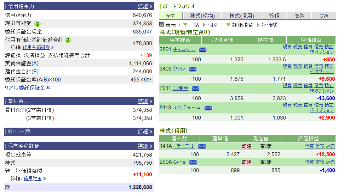Switch to 投信 tab

(x=274, y=16)
